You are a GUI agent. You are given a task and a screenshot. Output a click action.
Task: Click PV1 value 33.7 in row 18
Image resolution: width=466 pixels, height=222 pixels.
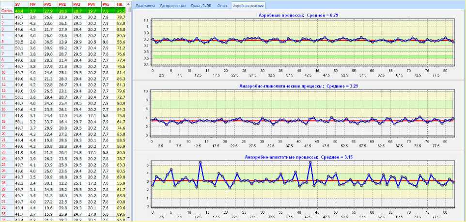pyautogui.click(x=50, y=122)
